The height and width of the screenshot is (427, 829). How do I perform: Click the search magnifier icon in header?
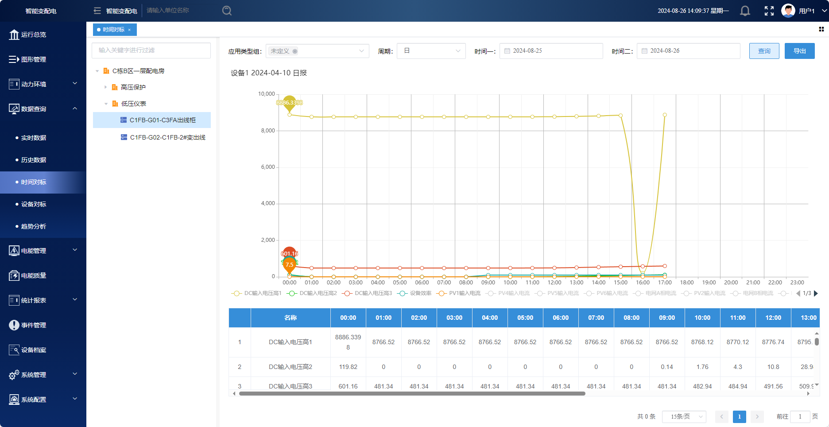[x=227, y=11]
